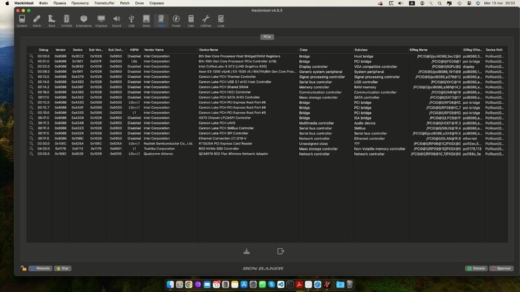
Task: Switch to the Patch toolbar section
Action: [37, 20]
